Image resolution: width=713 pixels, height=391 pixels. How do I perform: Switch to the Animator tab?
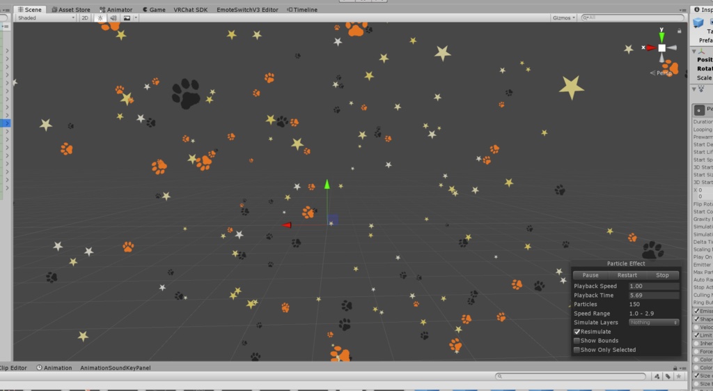116,10
